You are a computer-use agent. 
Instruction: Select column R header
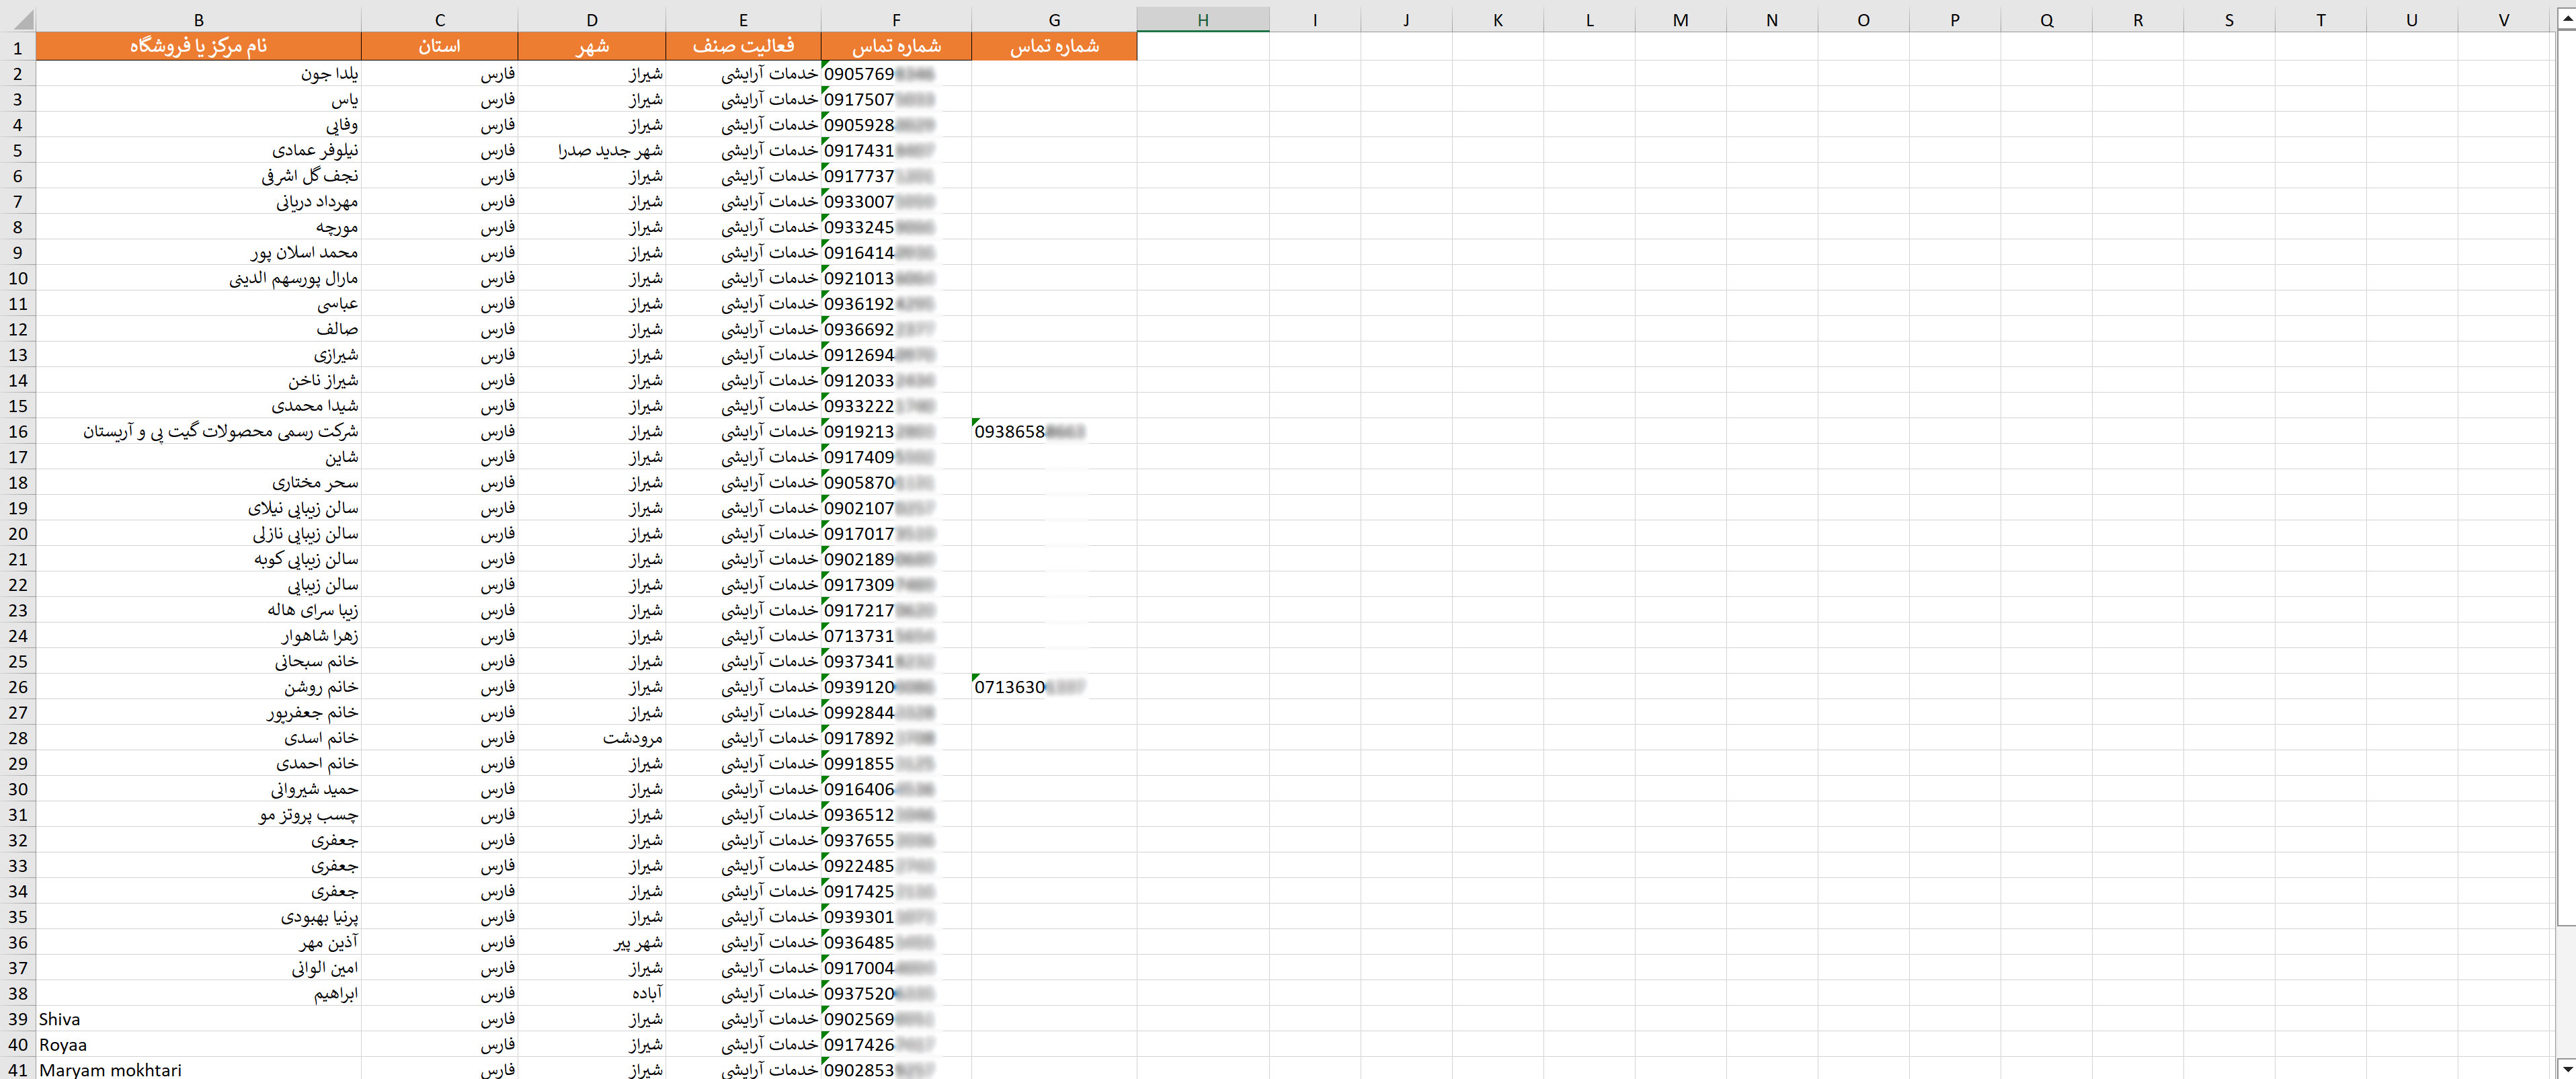(2137, 19)
